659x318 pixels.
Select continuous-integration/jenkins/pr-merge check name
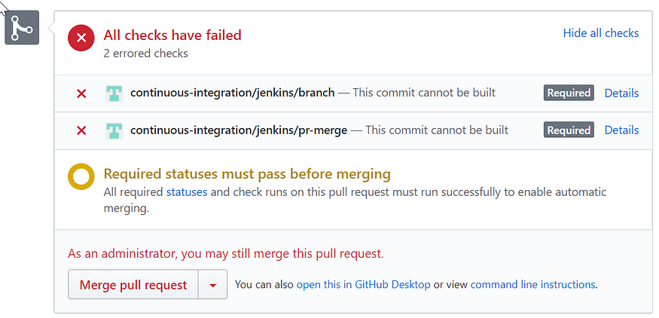click(x=239, y=130)
